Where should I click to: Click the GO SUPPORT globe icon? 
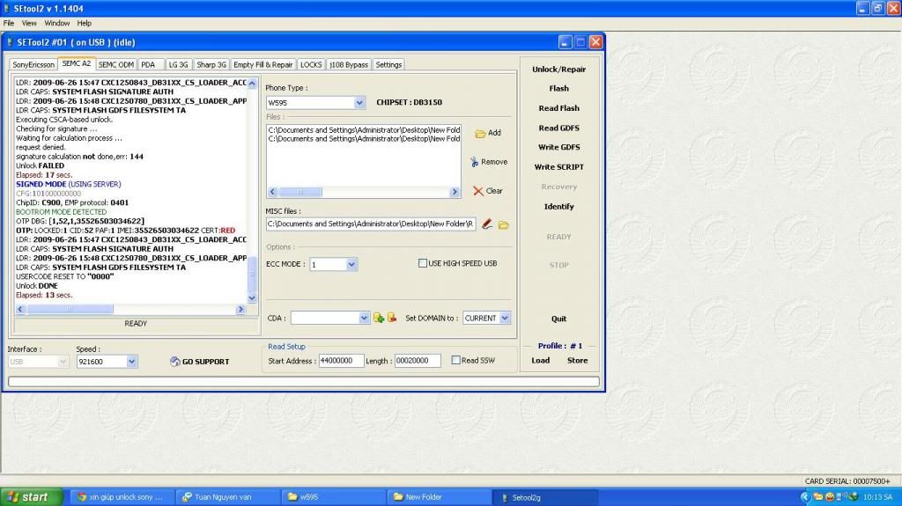click(175, 361)
